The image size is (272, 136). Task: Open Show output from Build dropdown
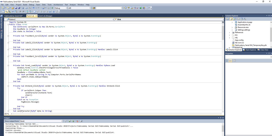coord(61,121)
